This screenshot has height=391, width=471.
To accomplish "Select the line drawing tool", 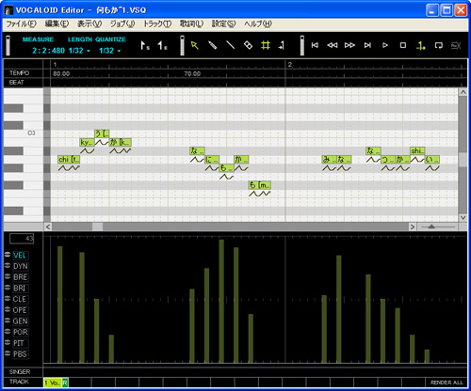I will [231, 45].
